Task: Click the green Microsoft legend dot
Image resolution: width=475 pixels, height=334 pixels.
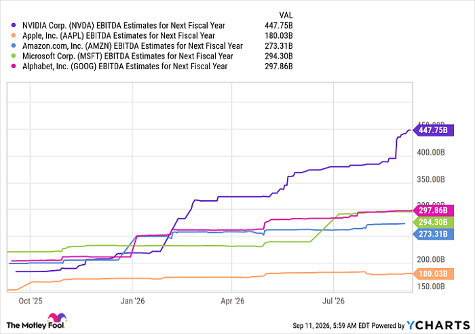Action: pos(14,56)
